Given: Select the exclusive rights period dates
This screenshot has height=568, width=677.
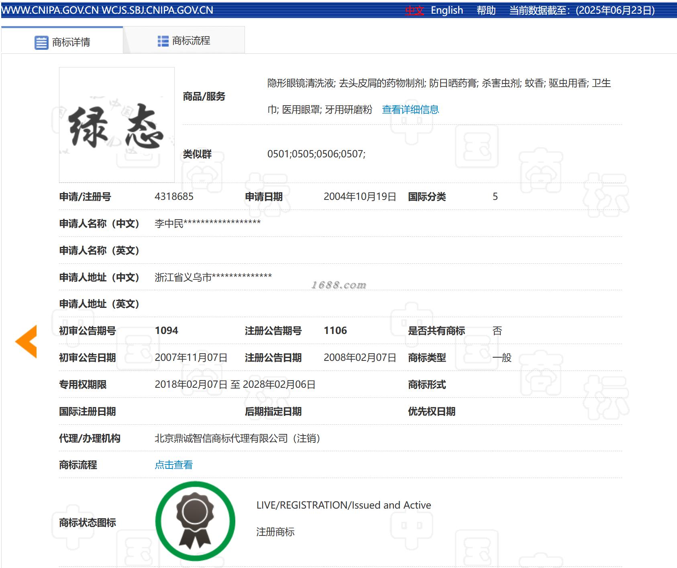Looking at the screenshot, I should [x=235, y=385].
